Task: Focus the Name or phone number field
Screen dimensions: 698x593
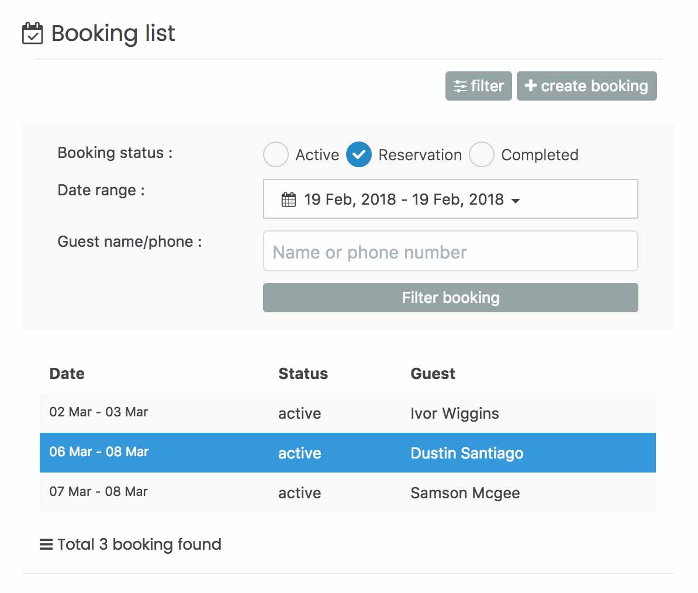Action: click(450, 251)
